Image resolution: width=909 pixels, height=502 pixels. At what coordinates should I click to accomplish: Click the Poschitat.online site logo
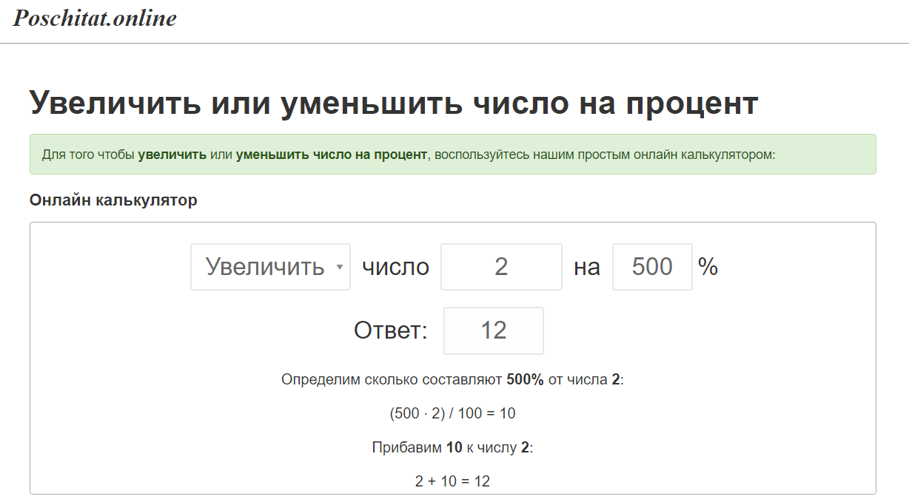[95, 18]
